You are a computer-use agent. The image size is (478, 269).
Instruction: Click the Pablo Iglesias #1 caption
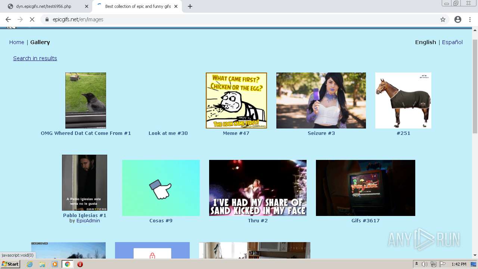coord(85,216)
